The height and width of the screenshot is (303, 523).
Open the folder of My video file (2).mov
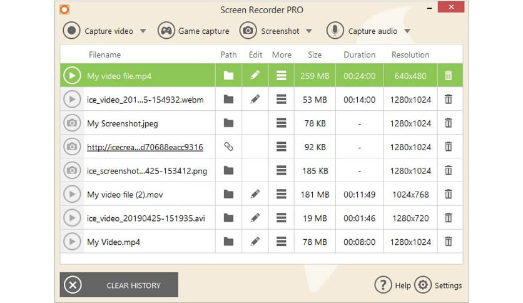[228, 194]
